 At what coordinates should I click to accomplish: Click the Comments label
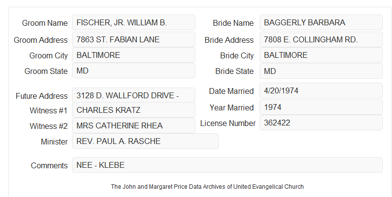point(49,165)
